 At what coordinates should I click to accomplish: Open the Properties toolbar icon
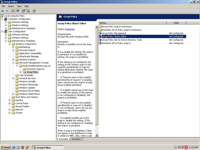click(23, 11)
